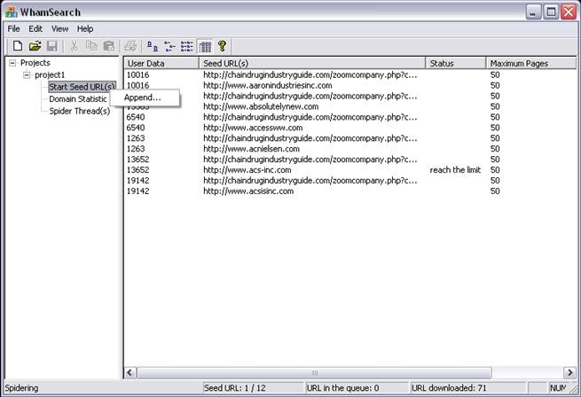
Task: Click the Copy toolbar icon
Action: point(91,46)
